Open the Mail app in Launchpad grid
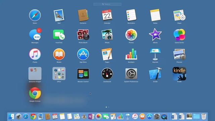Screen dimensions: 215x121 click(x=59, y=15)
